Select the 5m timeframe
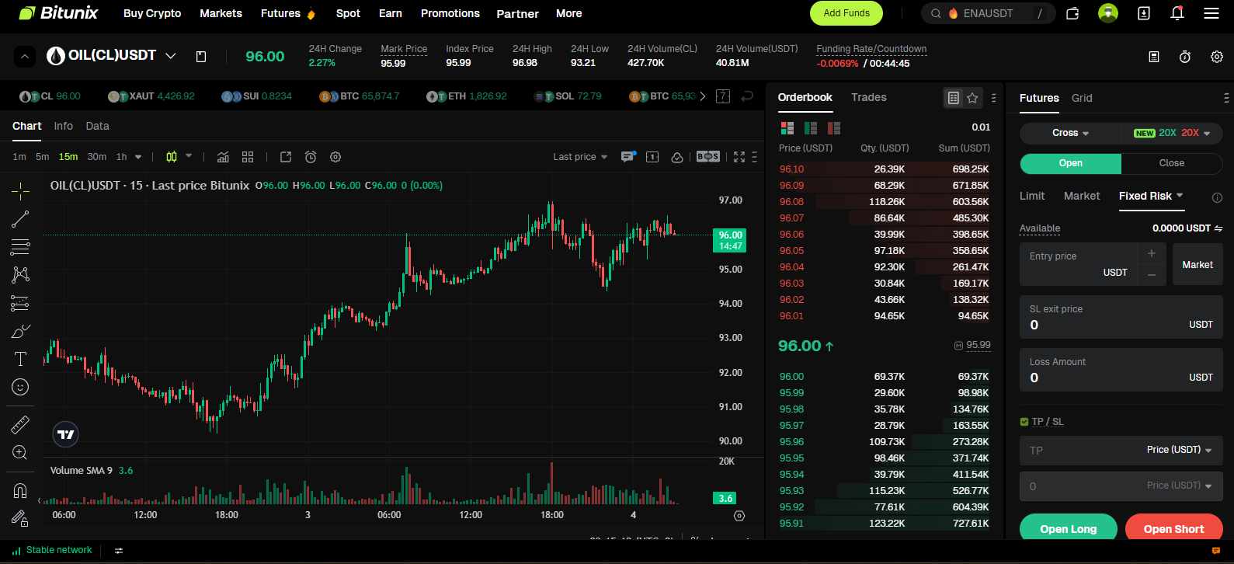The width and height of the screenshot is (1234, 564). click(x=42, y=157)
